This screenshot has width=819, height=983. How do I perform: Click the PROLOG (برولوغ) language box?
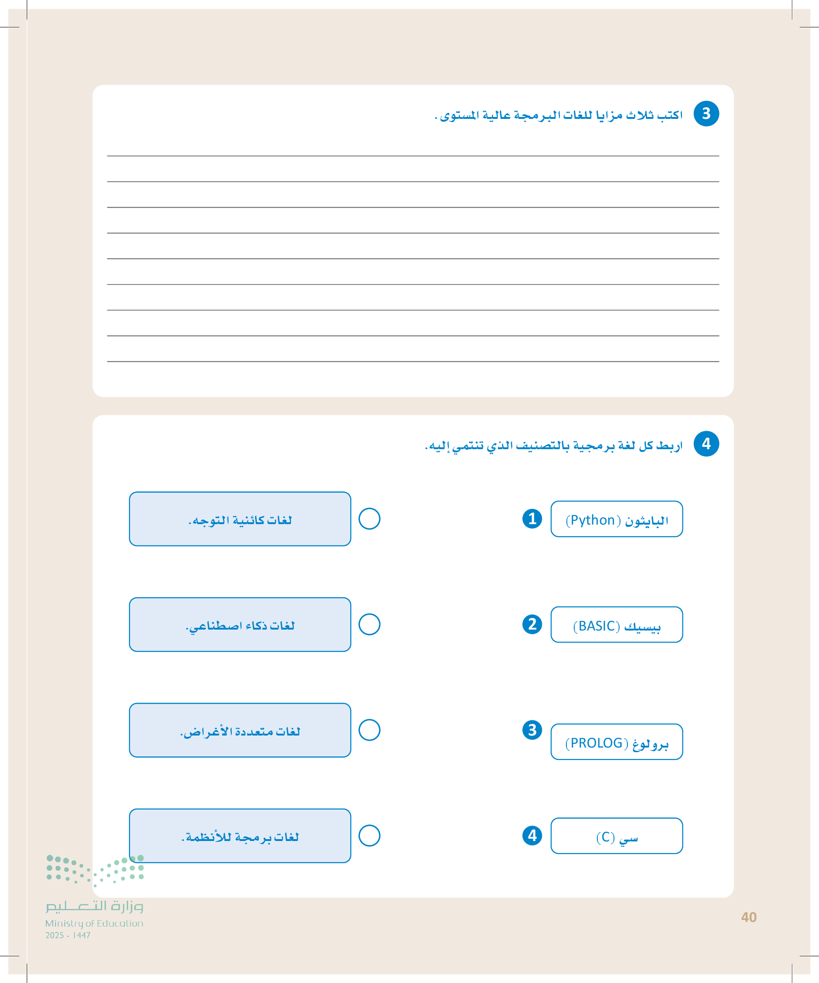pos(616,742)
